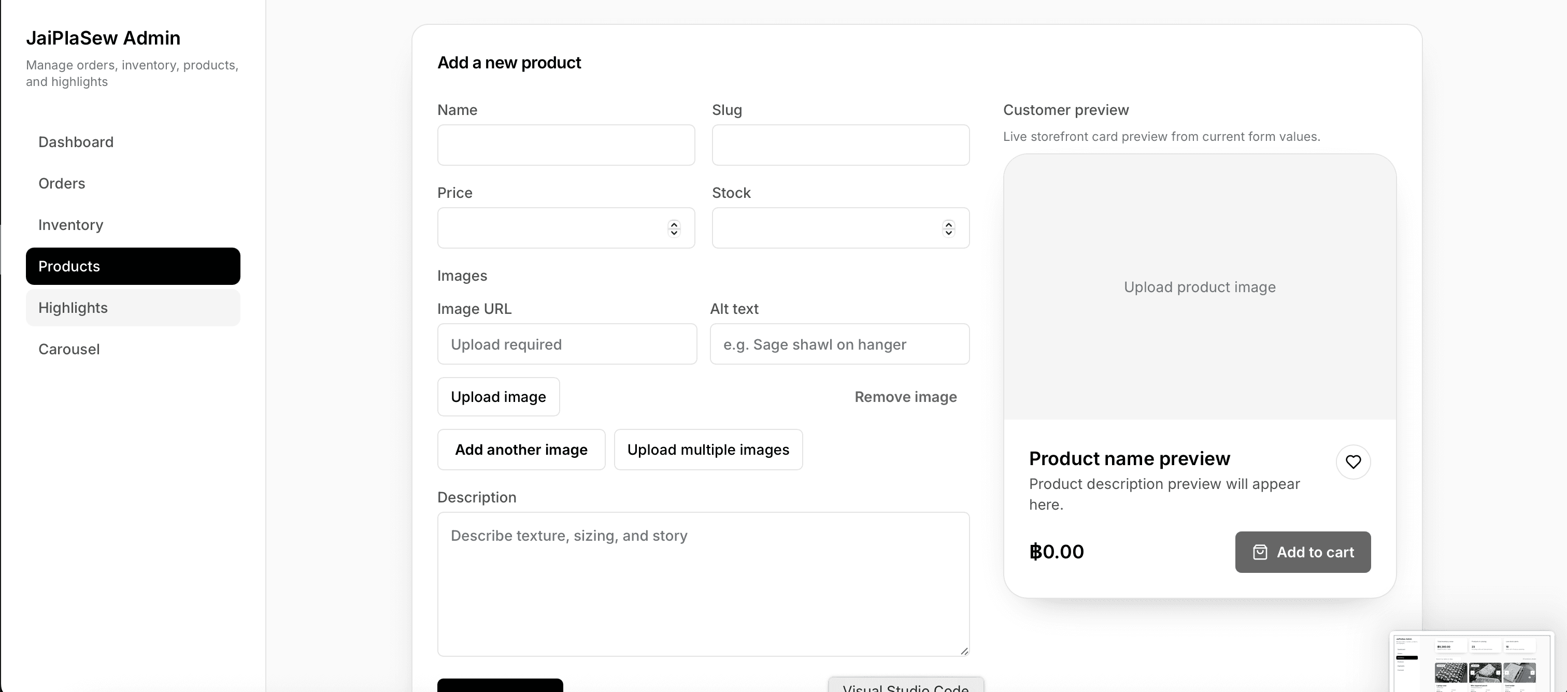Click the Images section label
1567x692 pixels.
(462, 276)
